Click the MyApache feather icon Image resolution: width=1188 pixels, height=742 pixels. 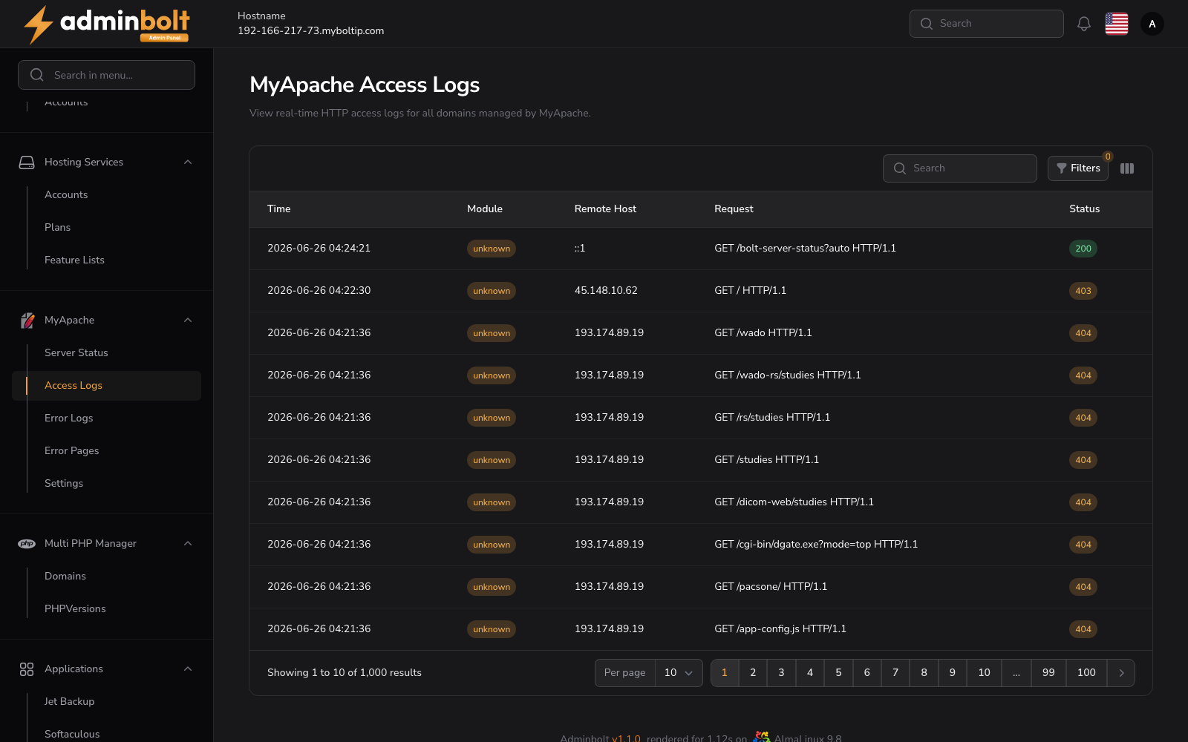click(x=27, y=320)
